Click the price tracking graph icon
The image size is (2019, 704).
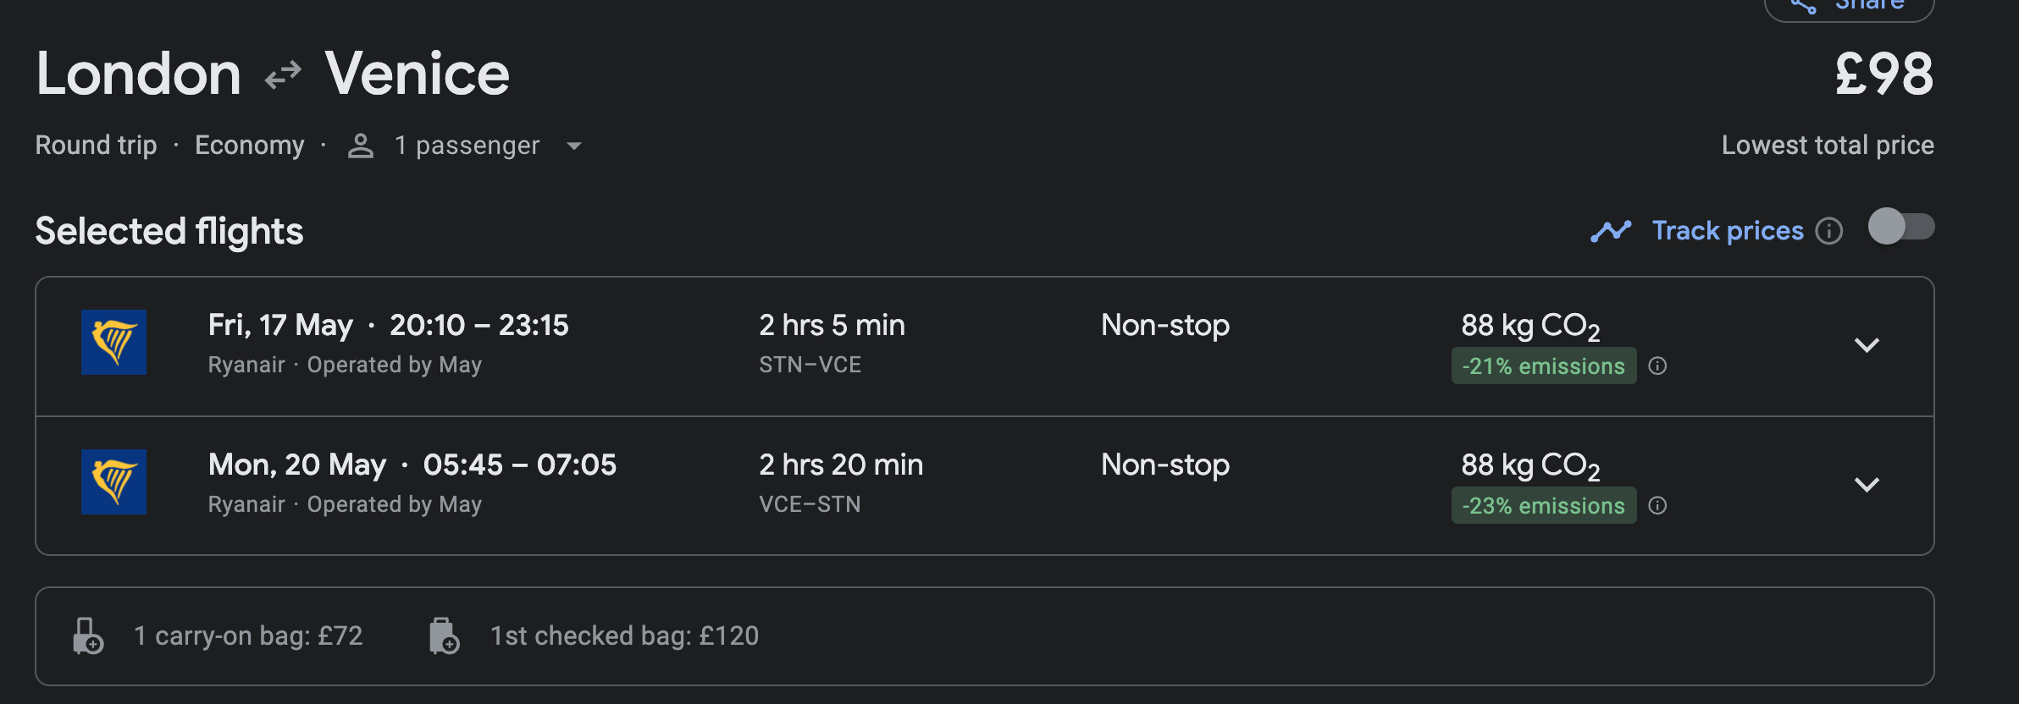[x=1611, y=231]
